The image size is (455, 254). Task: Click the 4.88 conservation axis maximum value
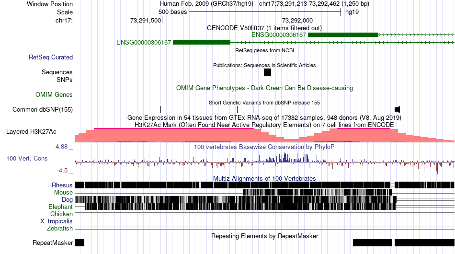(x=61, y=147)
